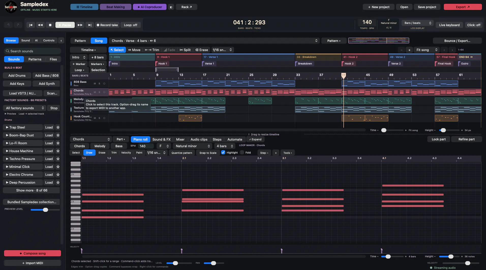Click the Export button

pyautogui.click(x=463, y=7)
